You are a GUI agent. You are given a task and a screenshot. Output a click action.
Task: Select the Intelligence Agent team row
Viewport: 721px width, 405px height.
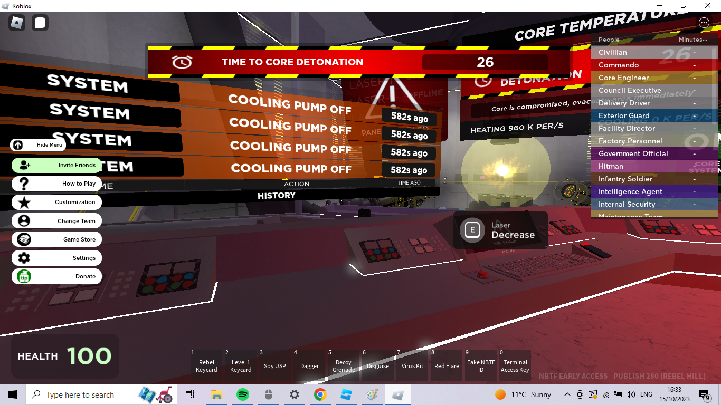[652, 191]
